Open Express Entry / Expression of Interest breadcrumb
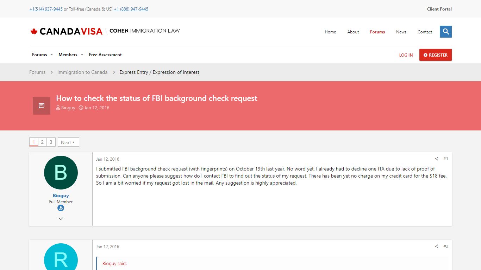This screenshot has height=270, width=481. [160, 72]
